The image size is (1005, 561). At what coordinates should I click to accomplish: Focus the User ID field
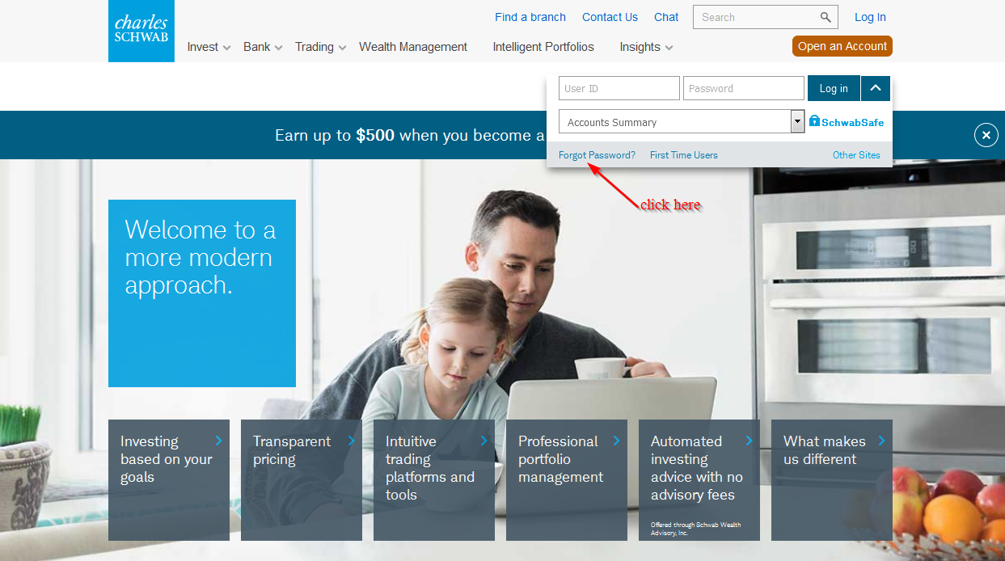tap(619, 88)
